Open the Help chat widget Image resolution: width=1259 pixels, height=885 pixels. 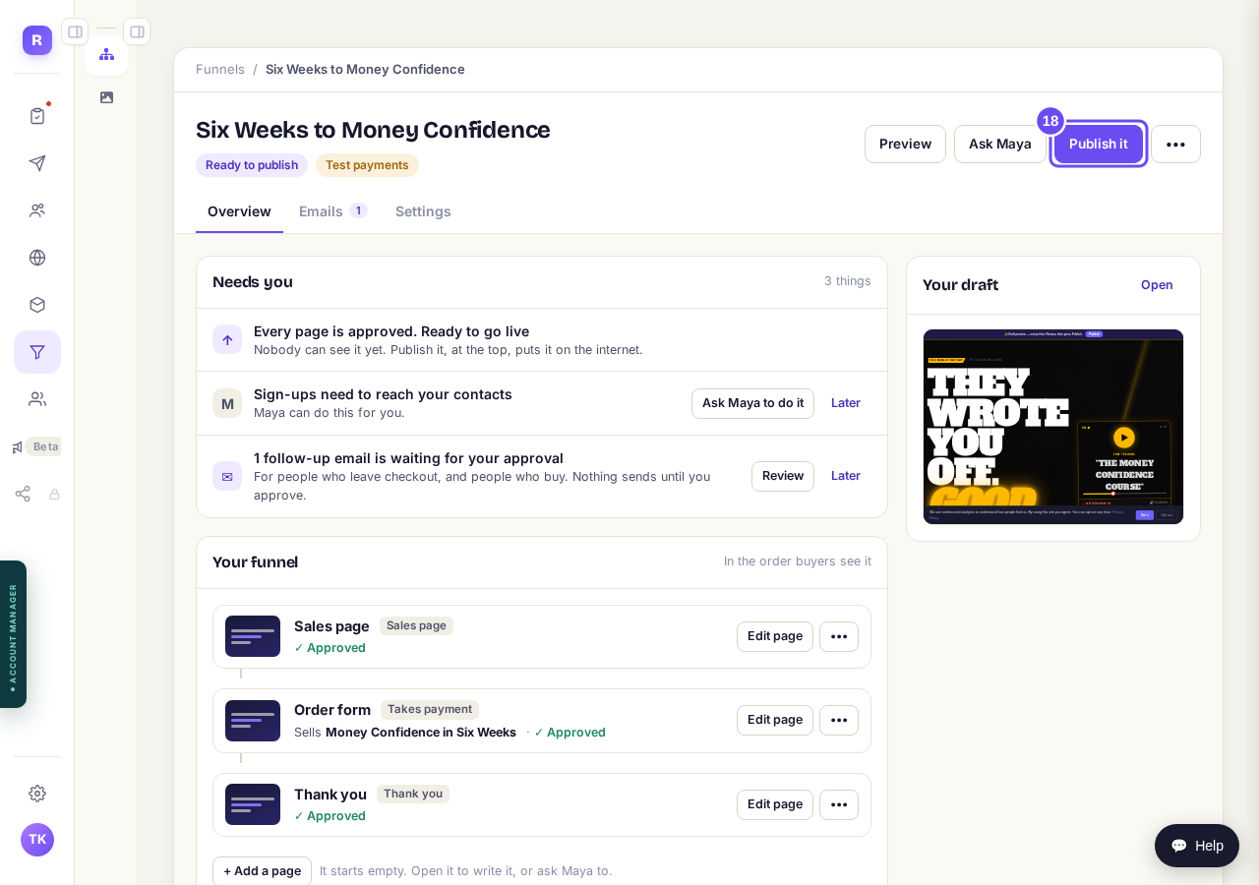tap(1197, 846)
